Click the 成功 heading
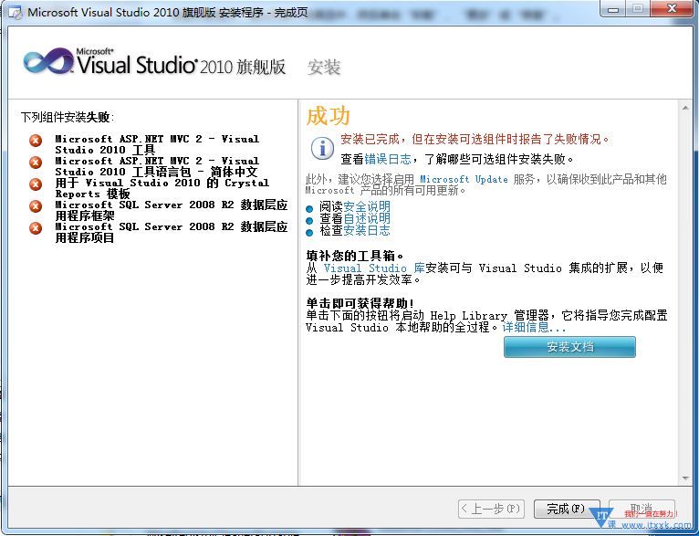Viewport: 699px width, 536px height. (329, 116)
